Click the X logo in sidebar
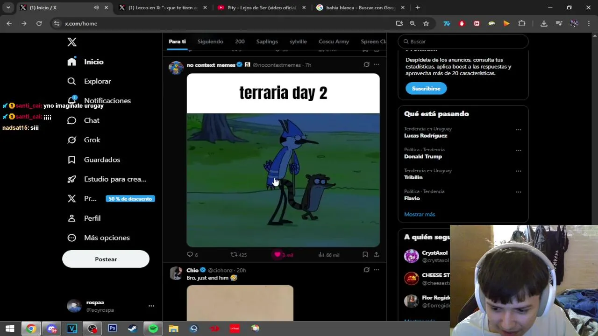The height and width of the screenshot is (336, 598). (71, 42)
